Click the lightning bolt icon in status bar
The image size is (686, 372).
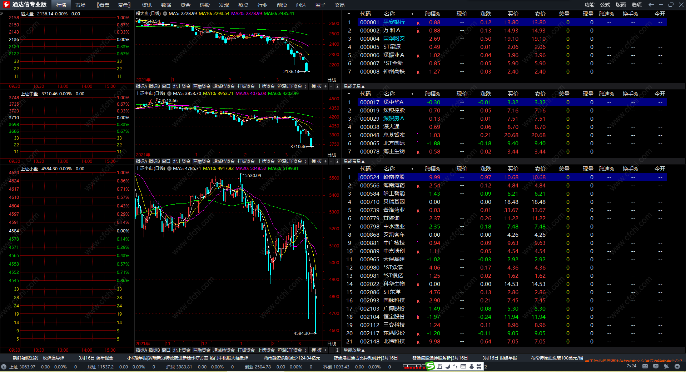pyautogui.click(x=677, y=366)
